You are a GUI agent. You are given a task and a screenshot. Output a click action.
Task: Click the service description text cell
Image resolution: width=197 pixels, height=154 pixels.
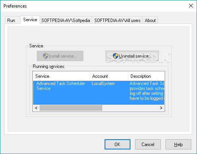147,91
